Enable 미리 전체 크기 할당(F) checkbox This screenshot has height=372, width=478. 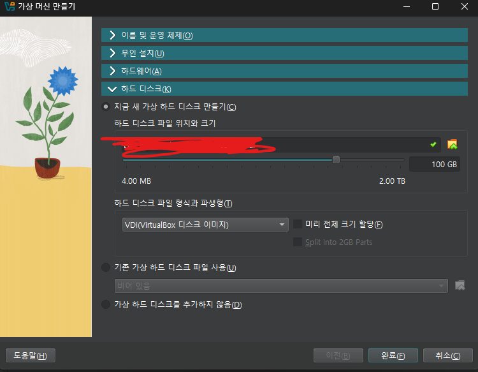click(x=298, y=224)
